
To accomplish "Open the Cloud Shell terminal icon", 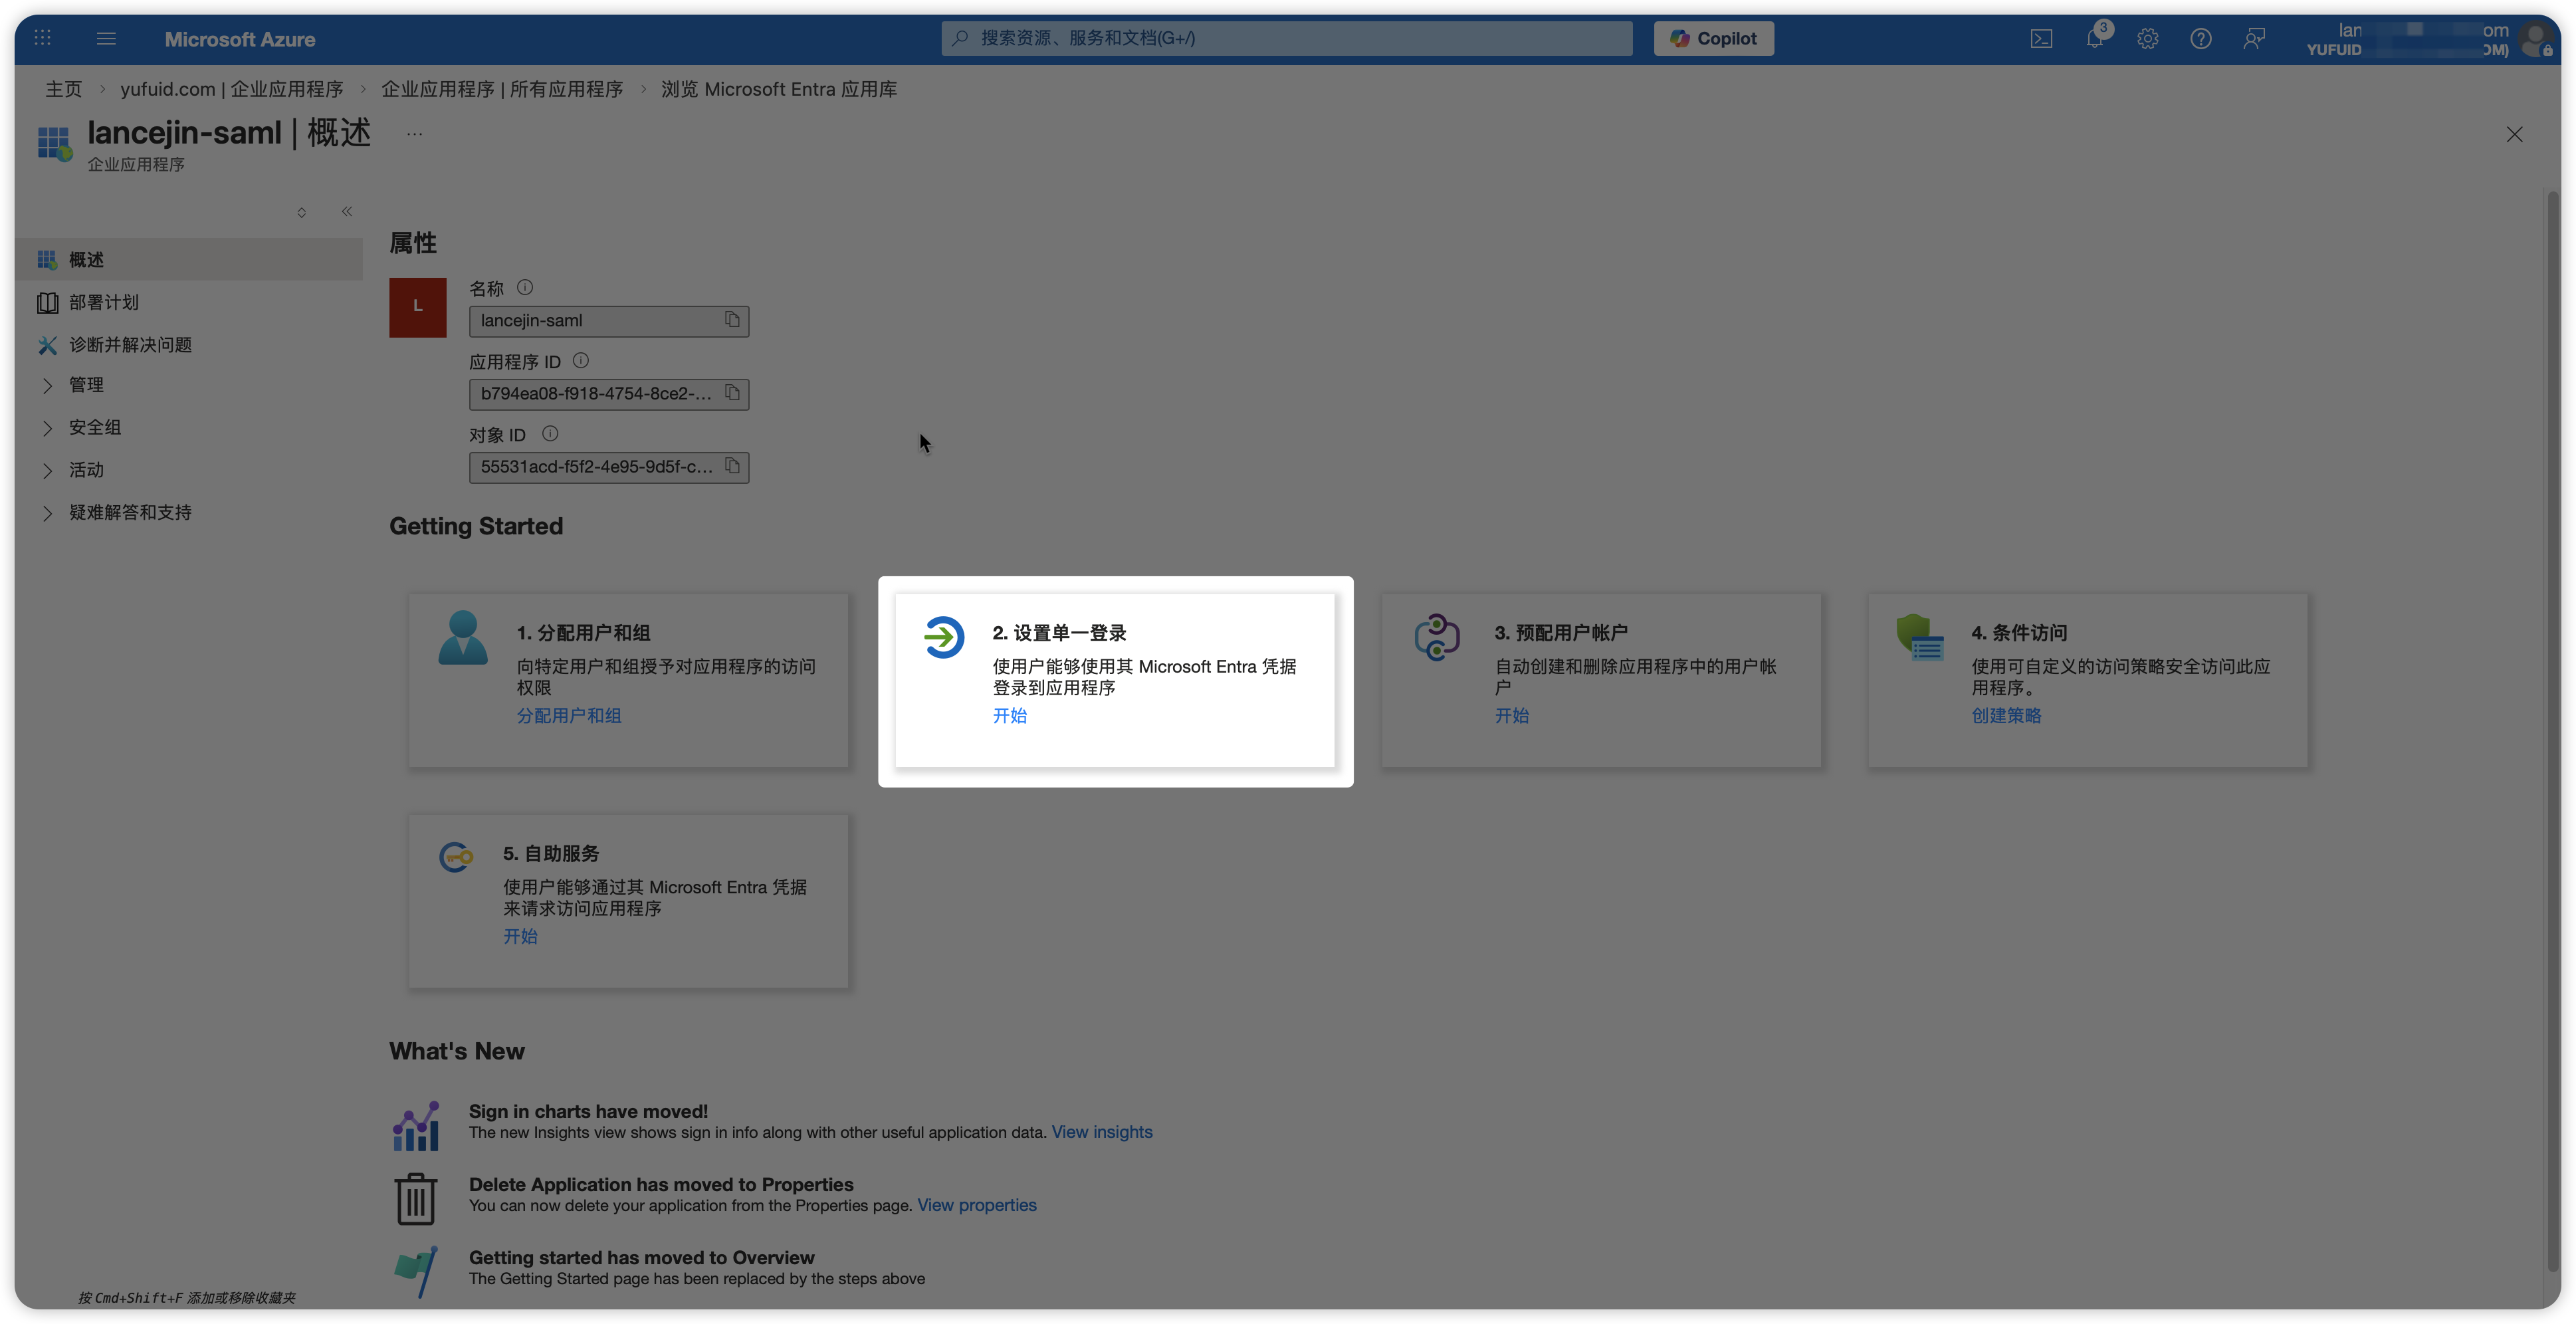I will (x=2041, y=39).
